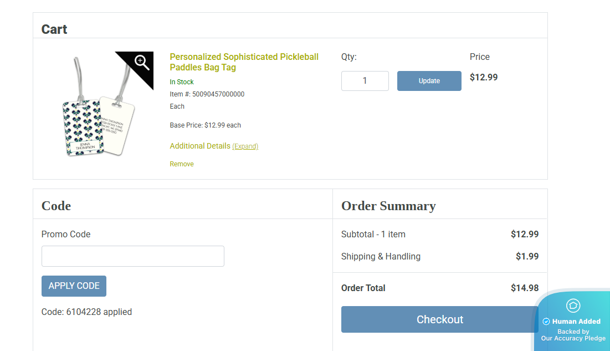
Task: Click the Order Total amount $14.98
Action: point(524,288)
